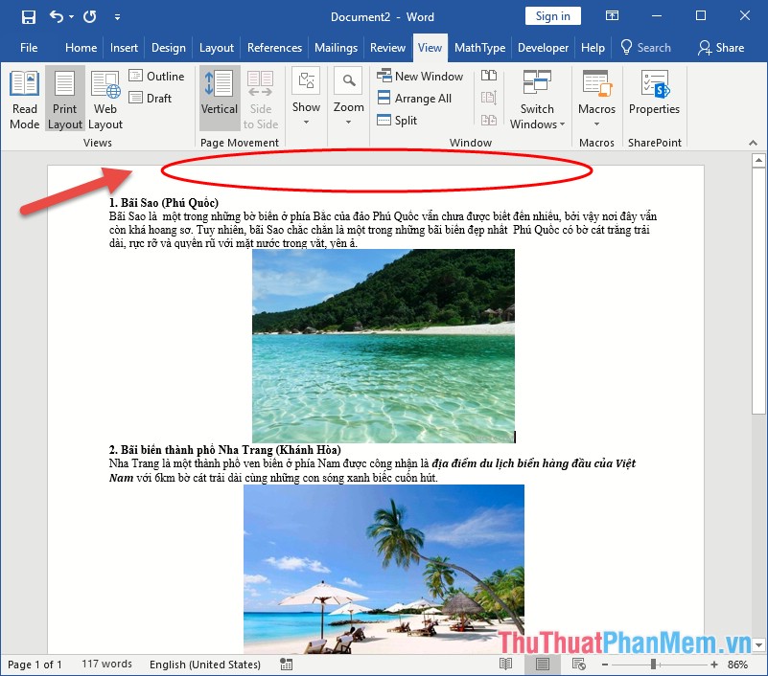The width and height of the screenshot is (768, 676).
Task: Open SharePoint Properties
Action: tap(654, 96)
